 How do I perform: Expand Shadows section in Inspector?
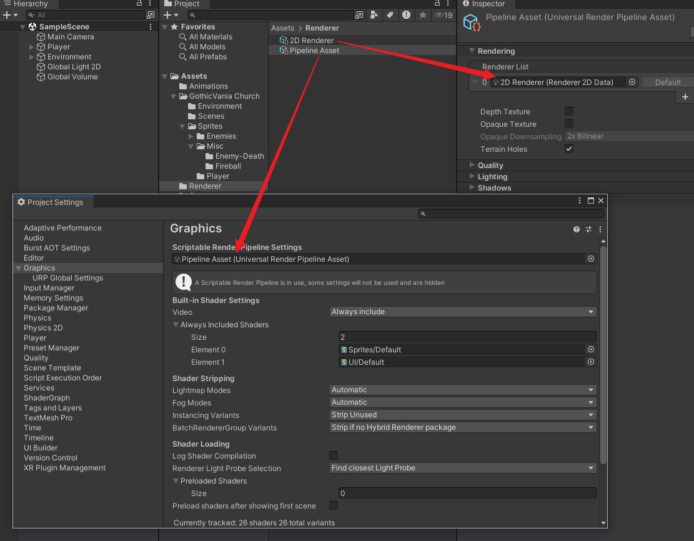click(x=472, y=187)
